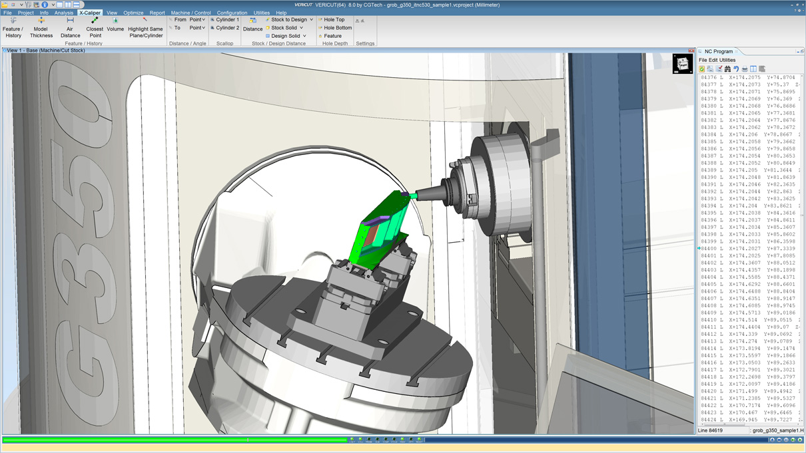Click the reset model button in playback controls
806x453 pixels.
click(x=772, y=440)
